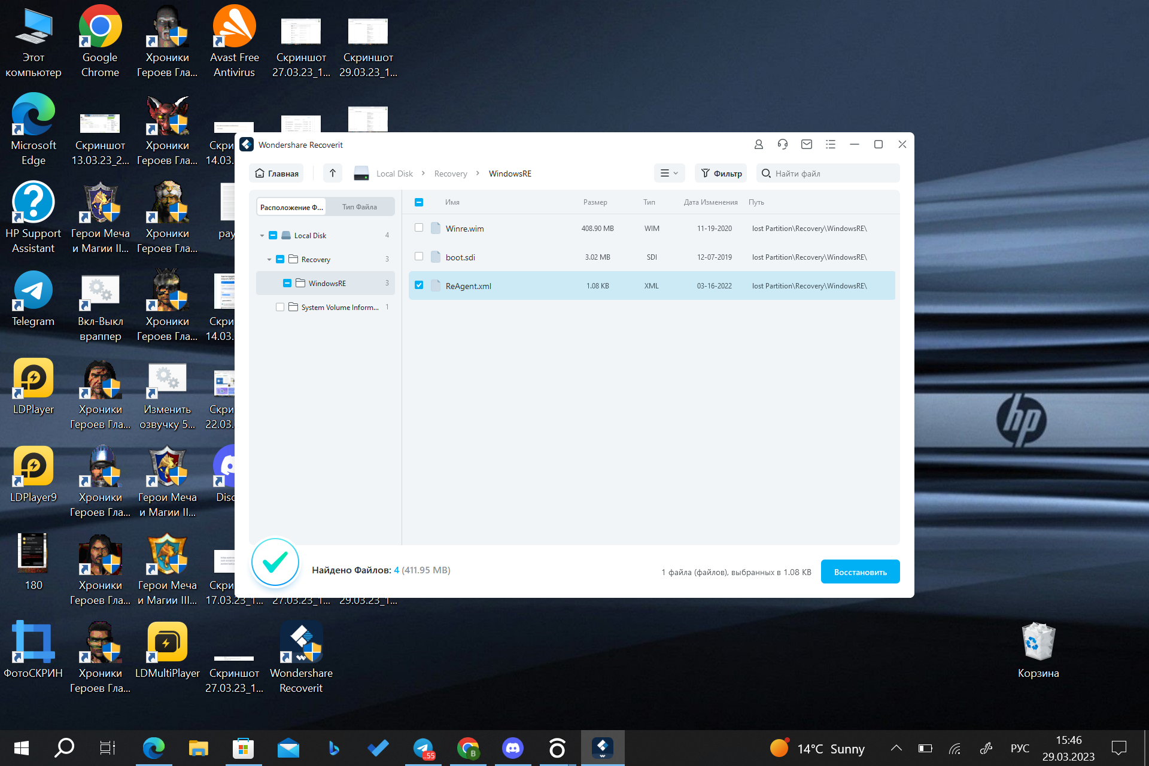Image resolution: width=1149 pixels, height=766 pixels.
Task: Toggle the Recovery folder tree checkbox
Action: (280, 259)
